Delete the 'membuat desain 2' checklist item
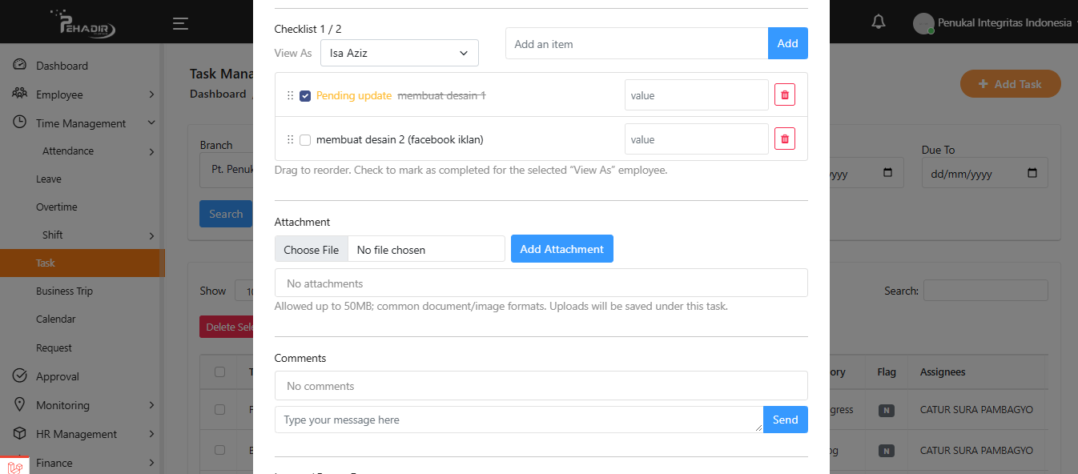Viewport: 1078px width, 474px height. pyautogui.click(x=785, y=139)
